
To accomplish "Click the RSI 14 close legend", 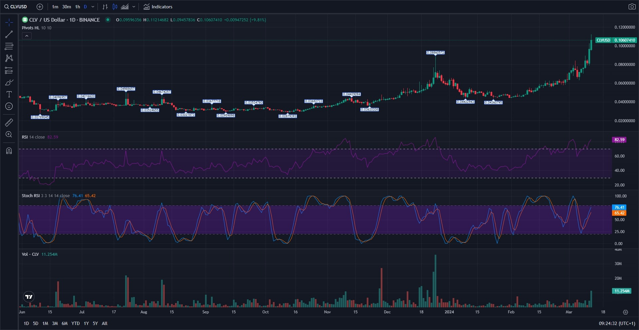I will [33, 137].
